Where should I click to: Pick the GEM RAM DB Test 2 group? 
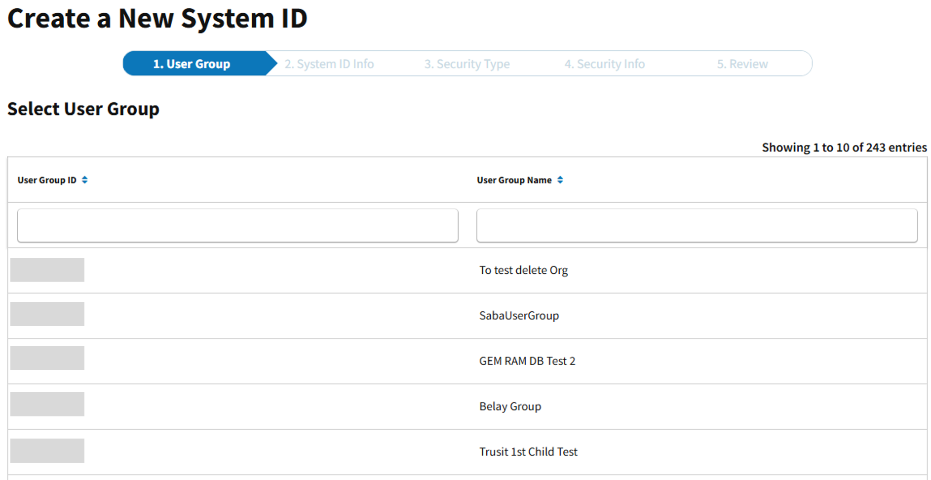[x=527, y=361]
